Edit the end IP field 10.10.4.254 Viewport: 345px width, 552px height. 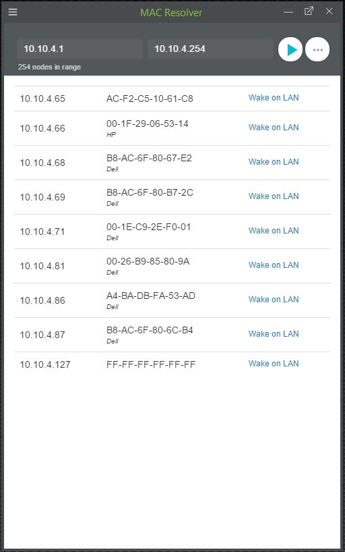coord(210,49)
